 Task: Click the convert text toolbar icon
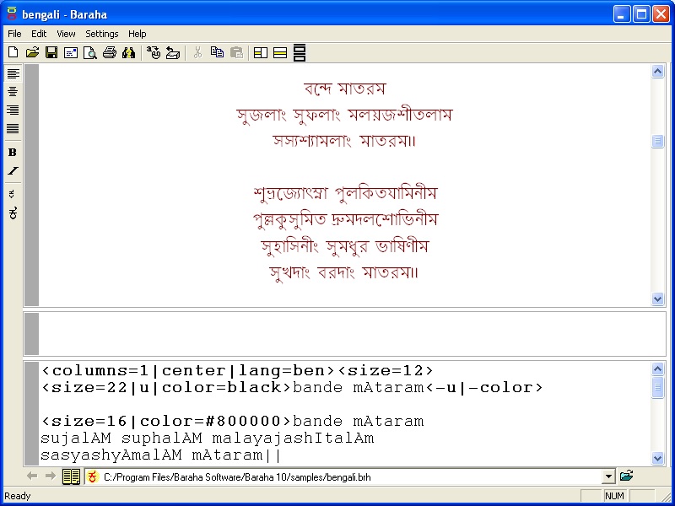pyautogui.click(x=154, y=52)
